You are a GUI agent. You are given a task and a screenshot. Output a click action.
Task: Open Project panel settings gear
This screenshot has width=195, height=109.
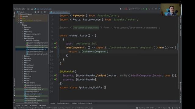click(x=45, y=12)
